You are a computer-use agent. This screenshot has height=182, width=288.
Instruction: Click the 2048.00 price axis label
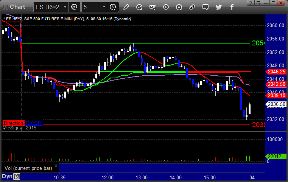pos(276,65)
